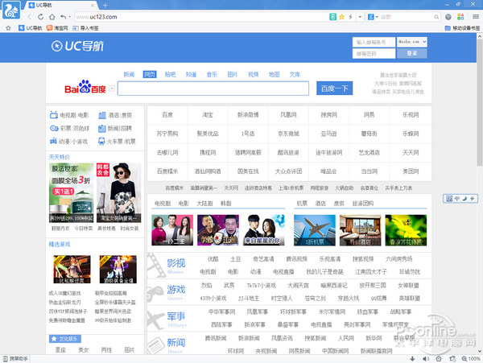The width and height of the screenshot is (483, 363).
Task: Select the 酒店 tab in the travel section
Action: click(320, 204)
